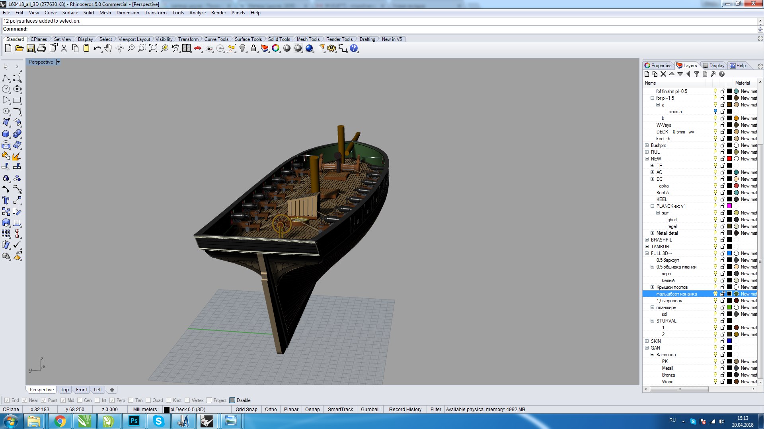This screenshot has height=429, width=764.
Task: Toggle Osnap in status bar
Action: tap(312, 410)
